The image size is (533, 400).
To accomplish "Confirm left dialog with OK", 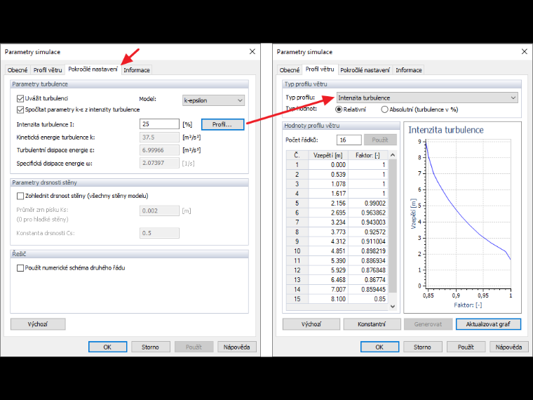I will click(x=107, y=347).
